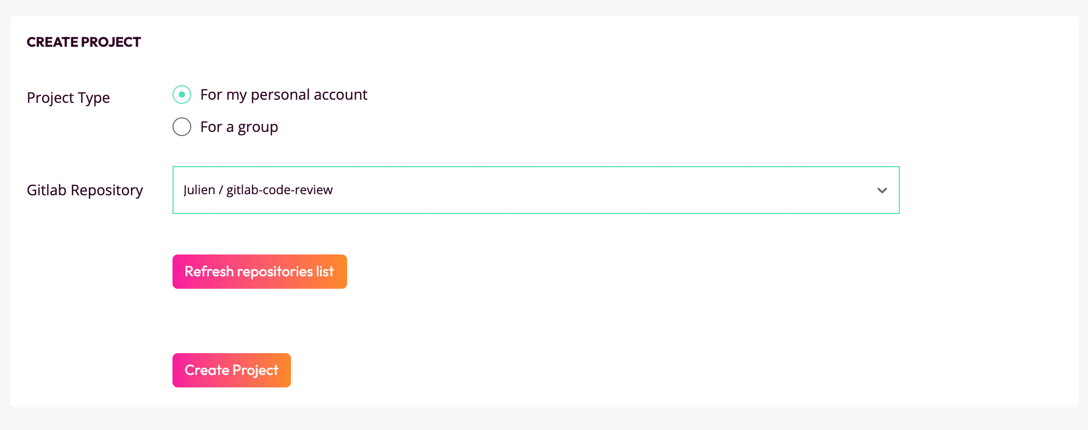Click the "Julien / gitlab-code-review" selection field
Viewport: 1088px width, 430px height.
click(x=535, y=190)
